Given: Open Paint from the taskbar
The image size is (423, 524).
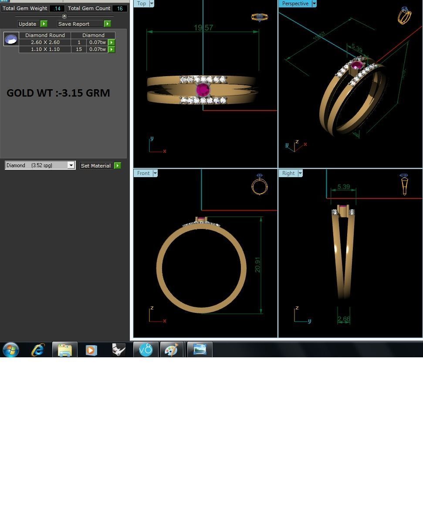Looking at the screenshot, I should [172, 349].
